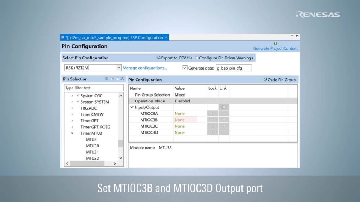Click Manage configurations link
This screenshot has height=202, width=360.
pos(145,68)
